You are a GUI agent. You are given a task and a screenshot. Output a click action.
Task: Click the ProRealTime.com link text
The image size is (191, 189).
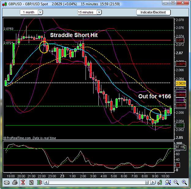coord(19,138)
